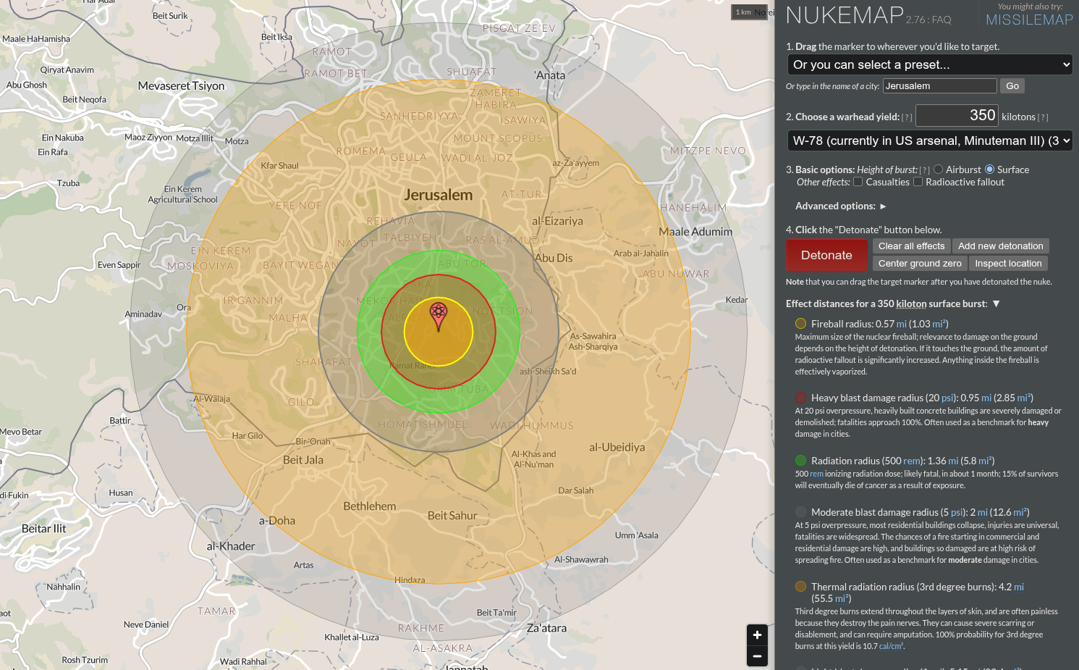Zoom out the map with minus button

pos(757,656)
